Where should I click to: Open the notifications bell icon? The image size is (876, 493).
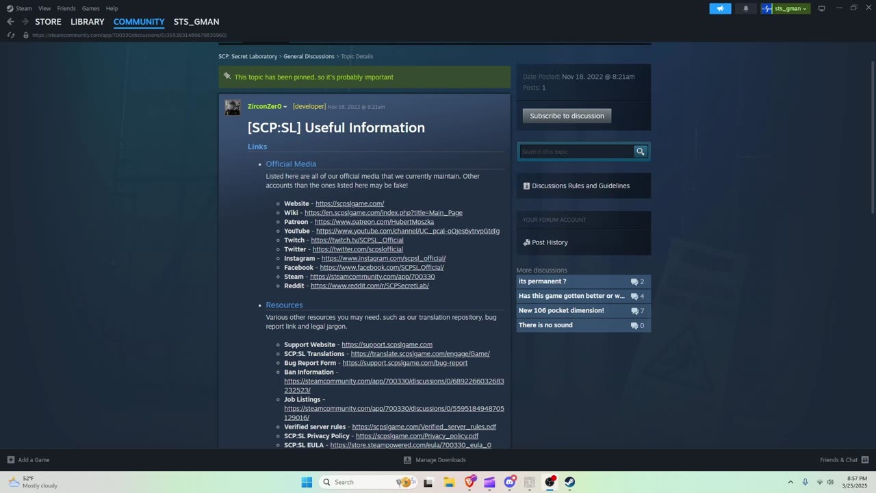coord(746,8)
